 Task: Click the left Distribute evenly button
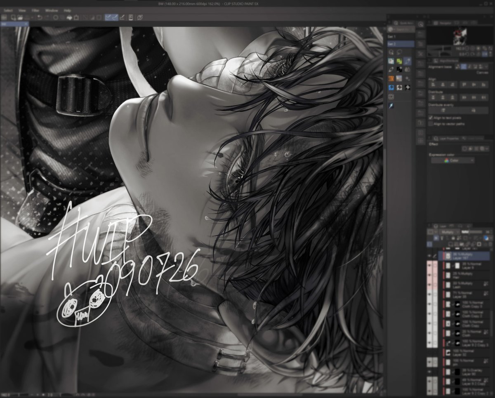click(443, 110)
